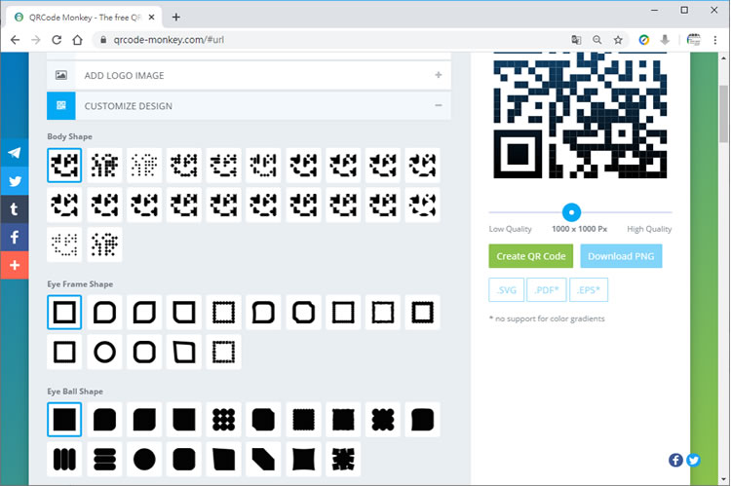731x486 pixels.
Task: Bookmark this page with the star icon
Action: [x=618, y=40]
